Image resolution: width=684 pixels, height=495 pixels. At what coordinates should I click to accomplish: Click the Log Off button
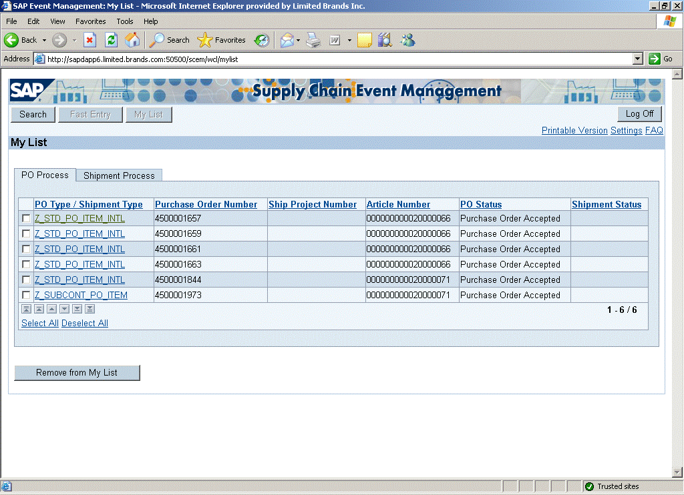639,113
